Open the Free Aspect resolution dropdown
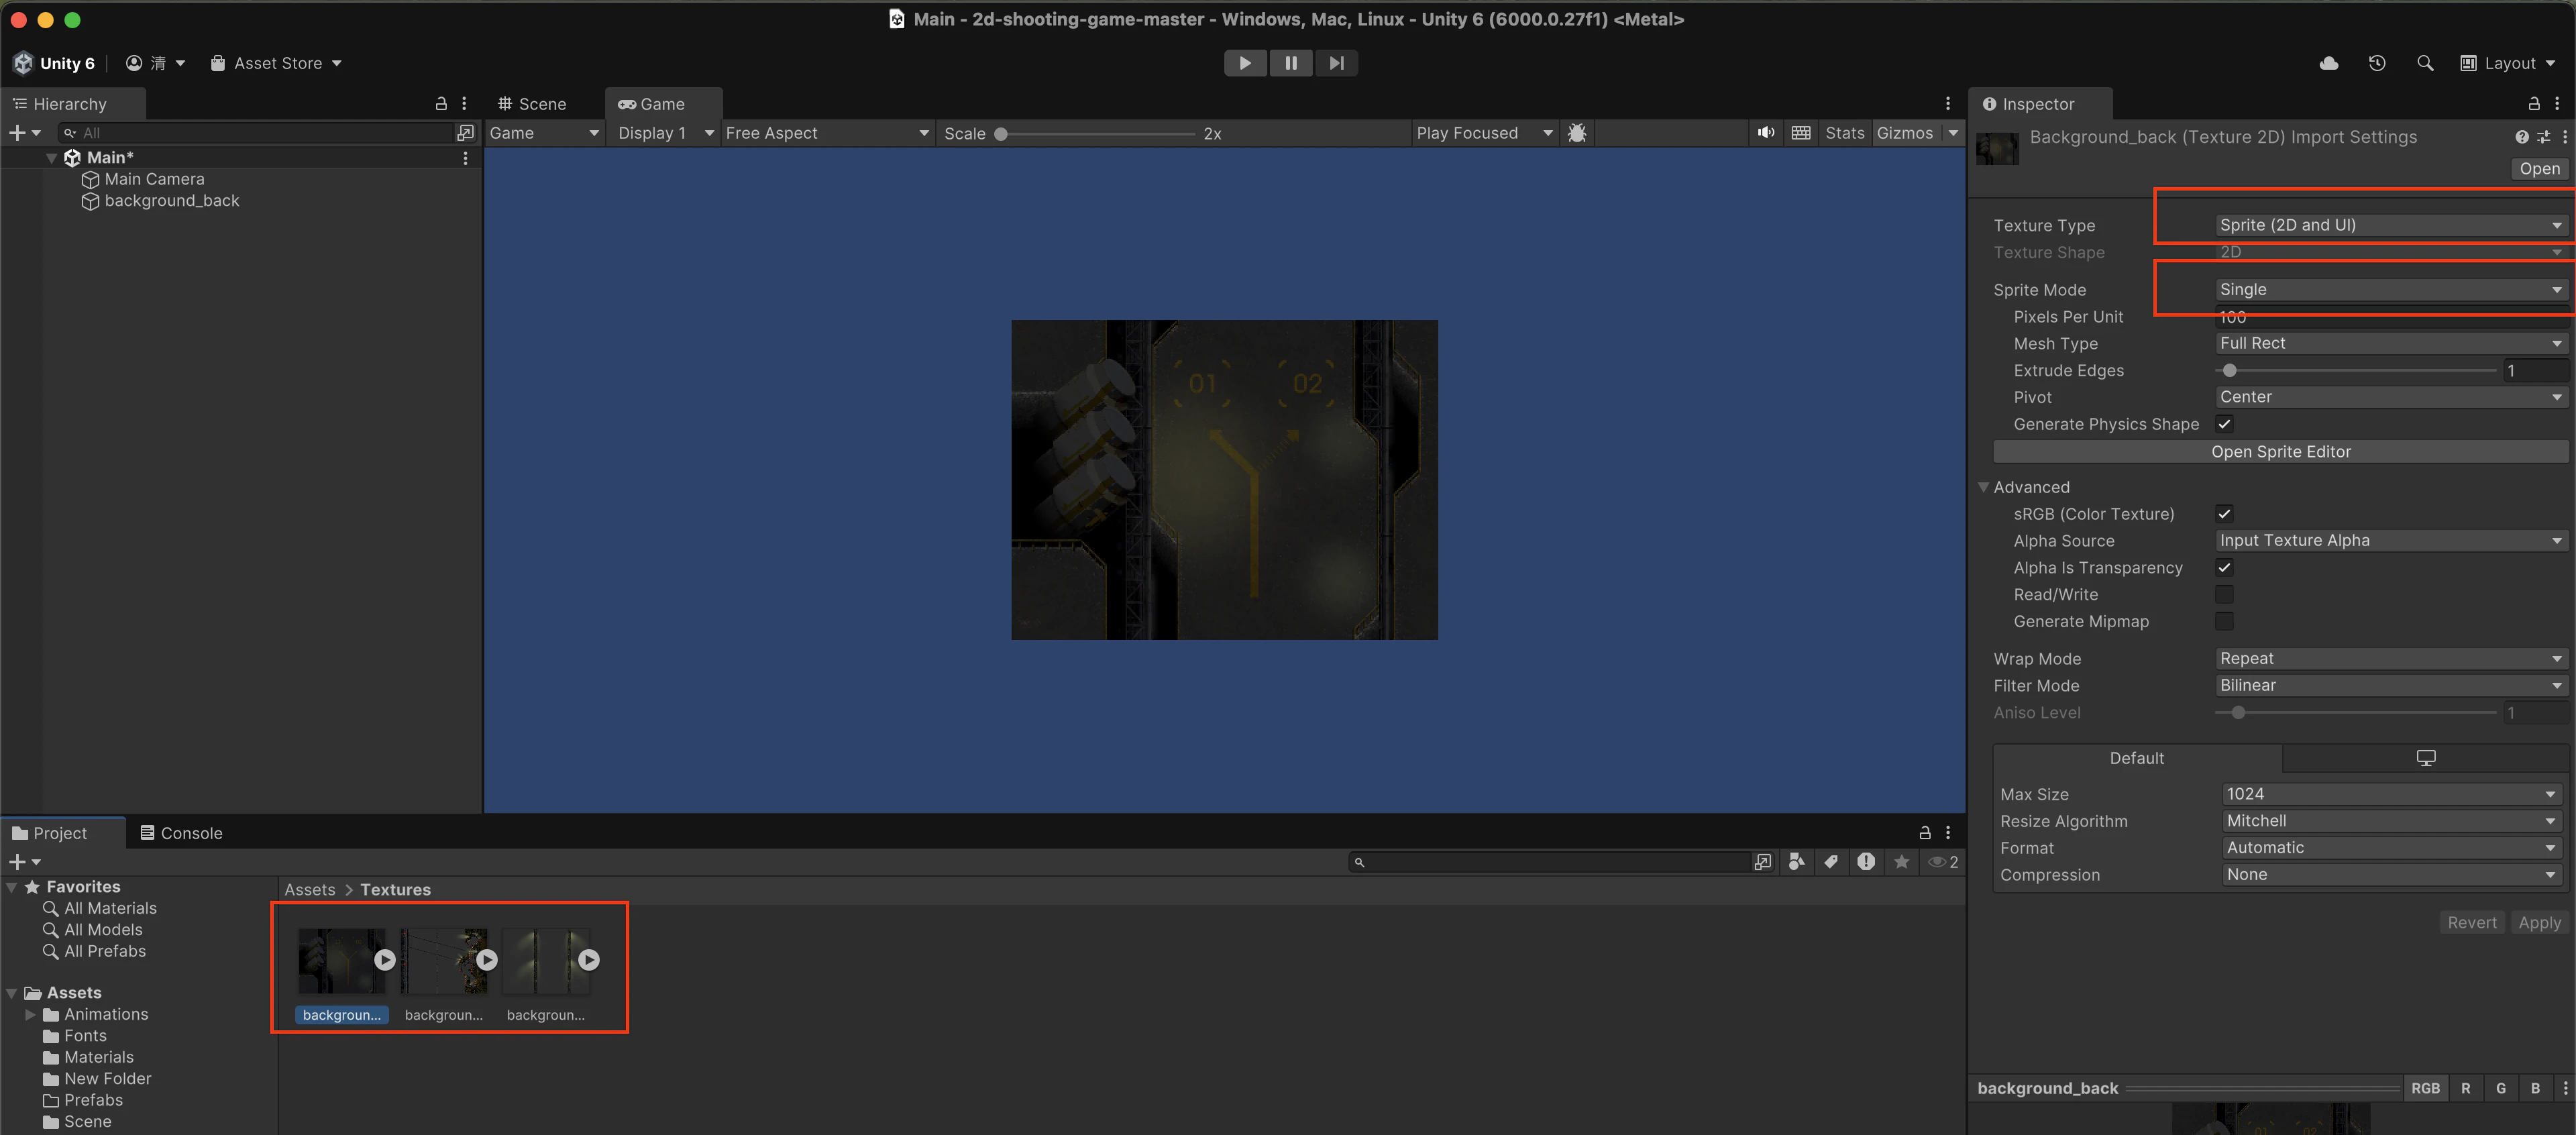 827,133
